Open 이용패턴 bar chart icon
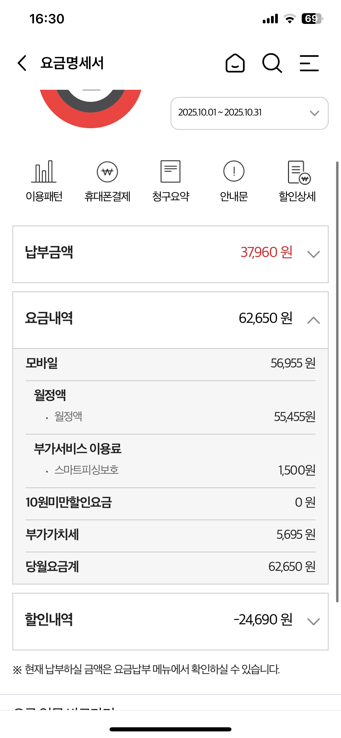Screen dimensions: 341x738 coord(44,172)
